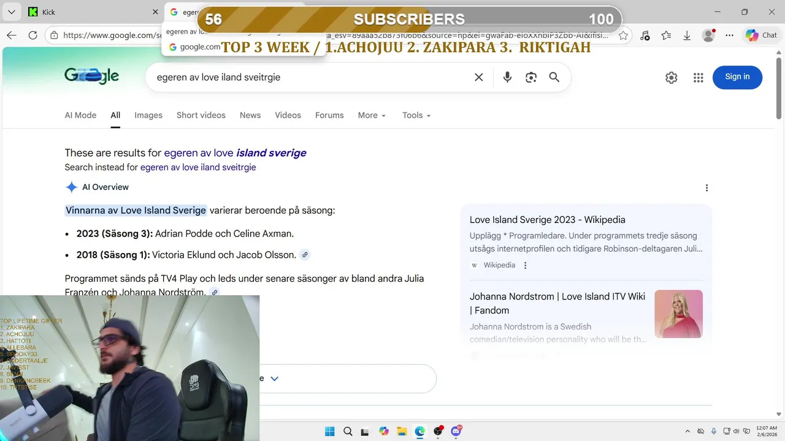Start voice search with the microphone
The height and width of the screenshot is (441, 785).
pyautogui.click(x=507, y=77)
